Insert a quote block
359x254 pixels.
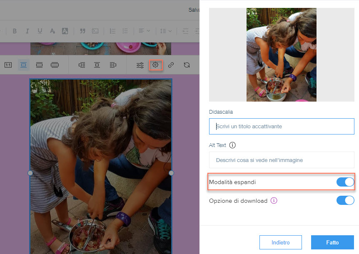[82, 31]
